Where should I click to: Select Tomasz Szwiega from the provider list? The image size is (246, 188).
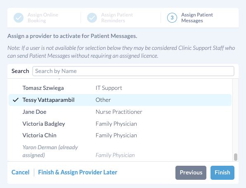coord(120,88)
